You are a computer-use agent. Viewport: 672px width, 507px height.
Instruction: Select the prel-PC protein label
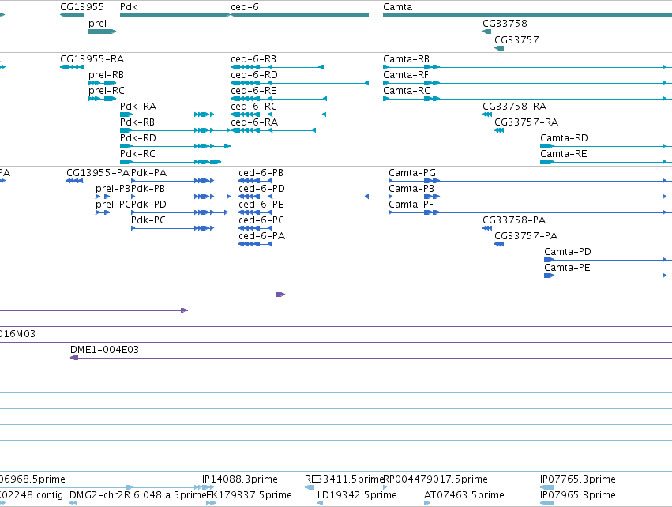pyautogui.click(x=113, y=205)
